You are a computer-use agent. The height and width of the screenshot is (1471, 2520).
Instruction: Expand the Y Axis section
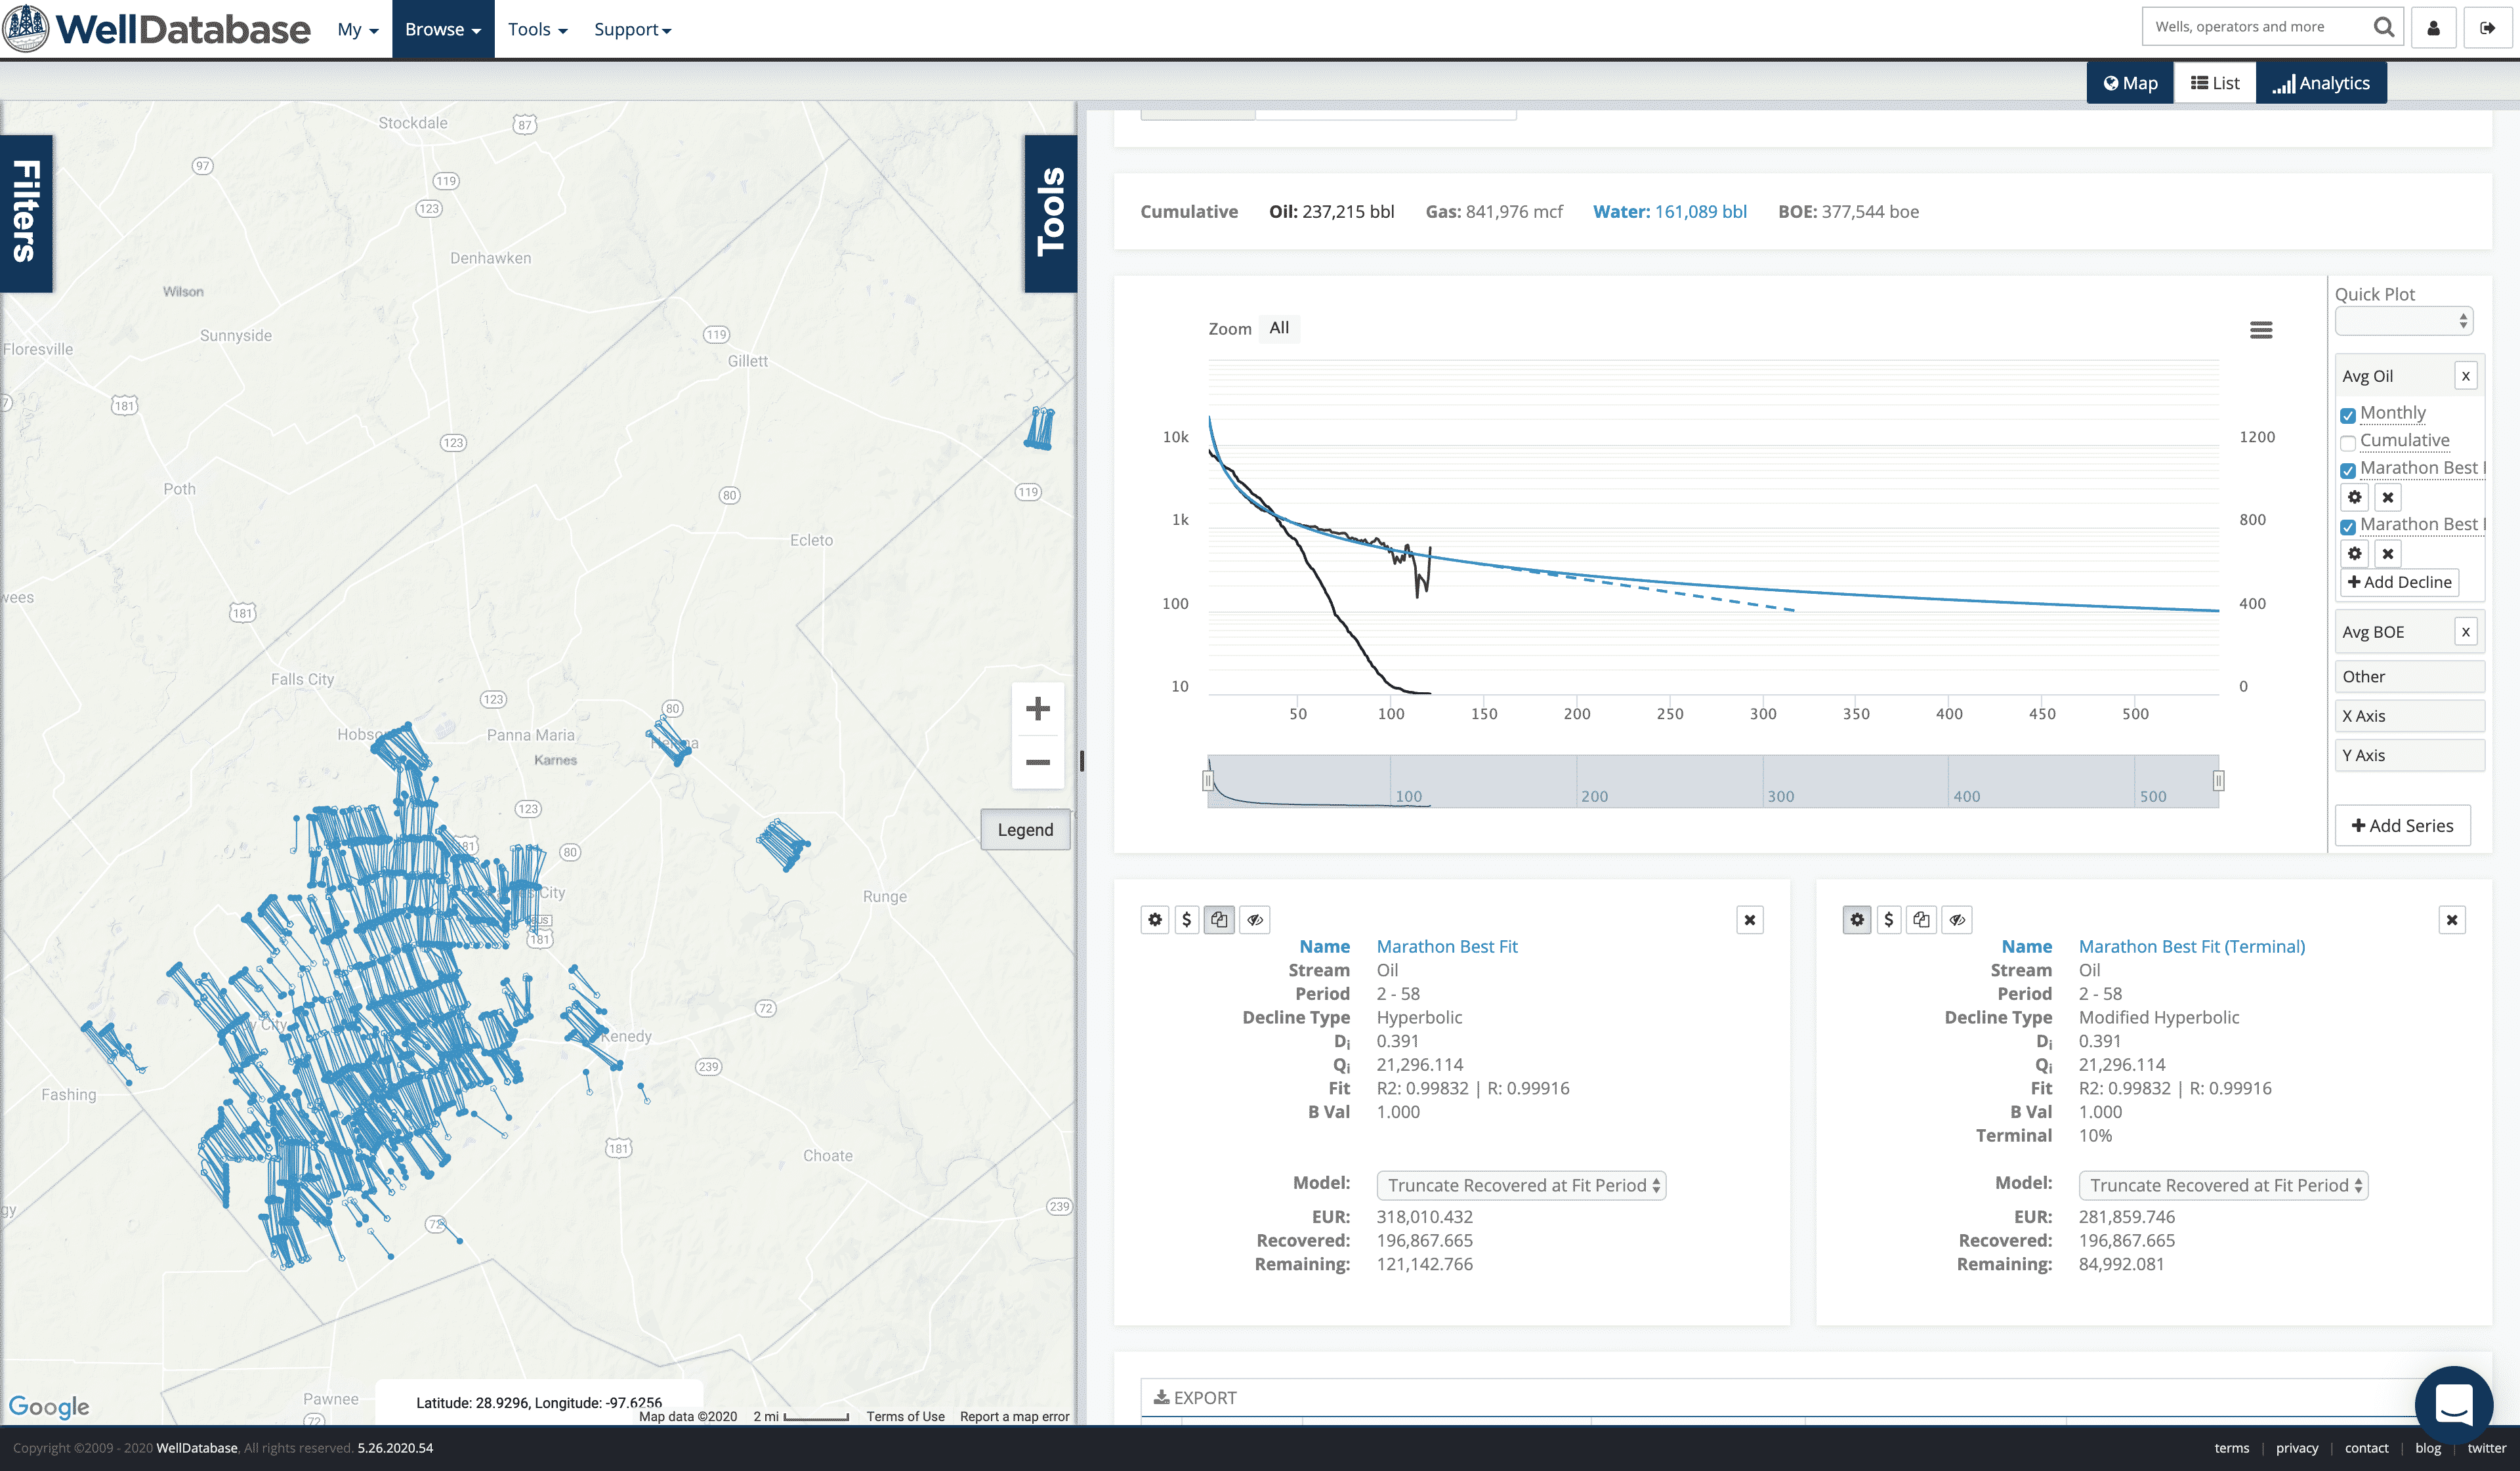click(x=2409, y=756)
